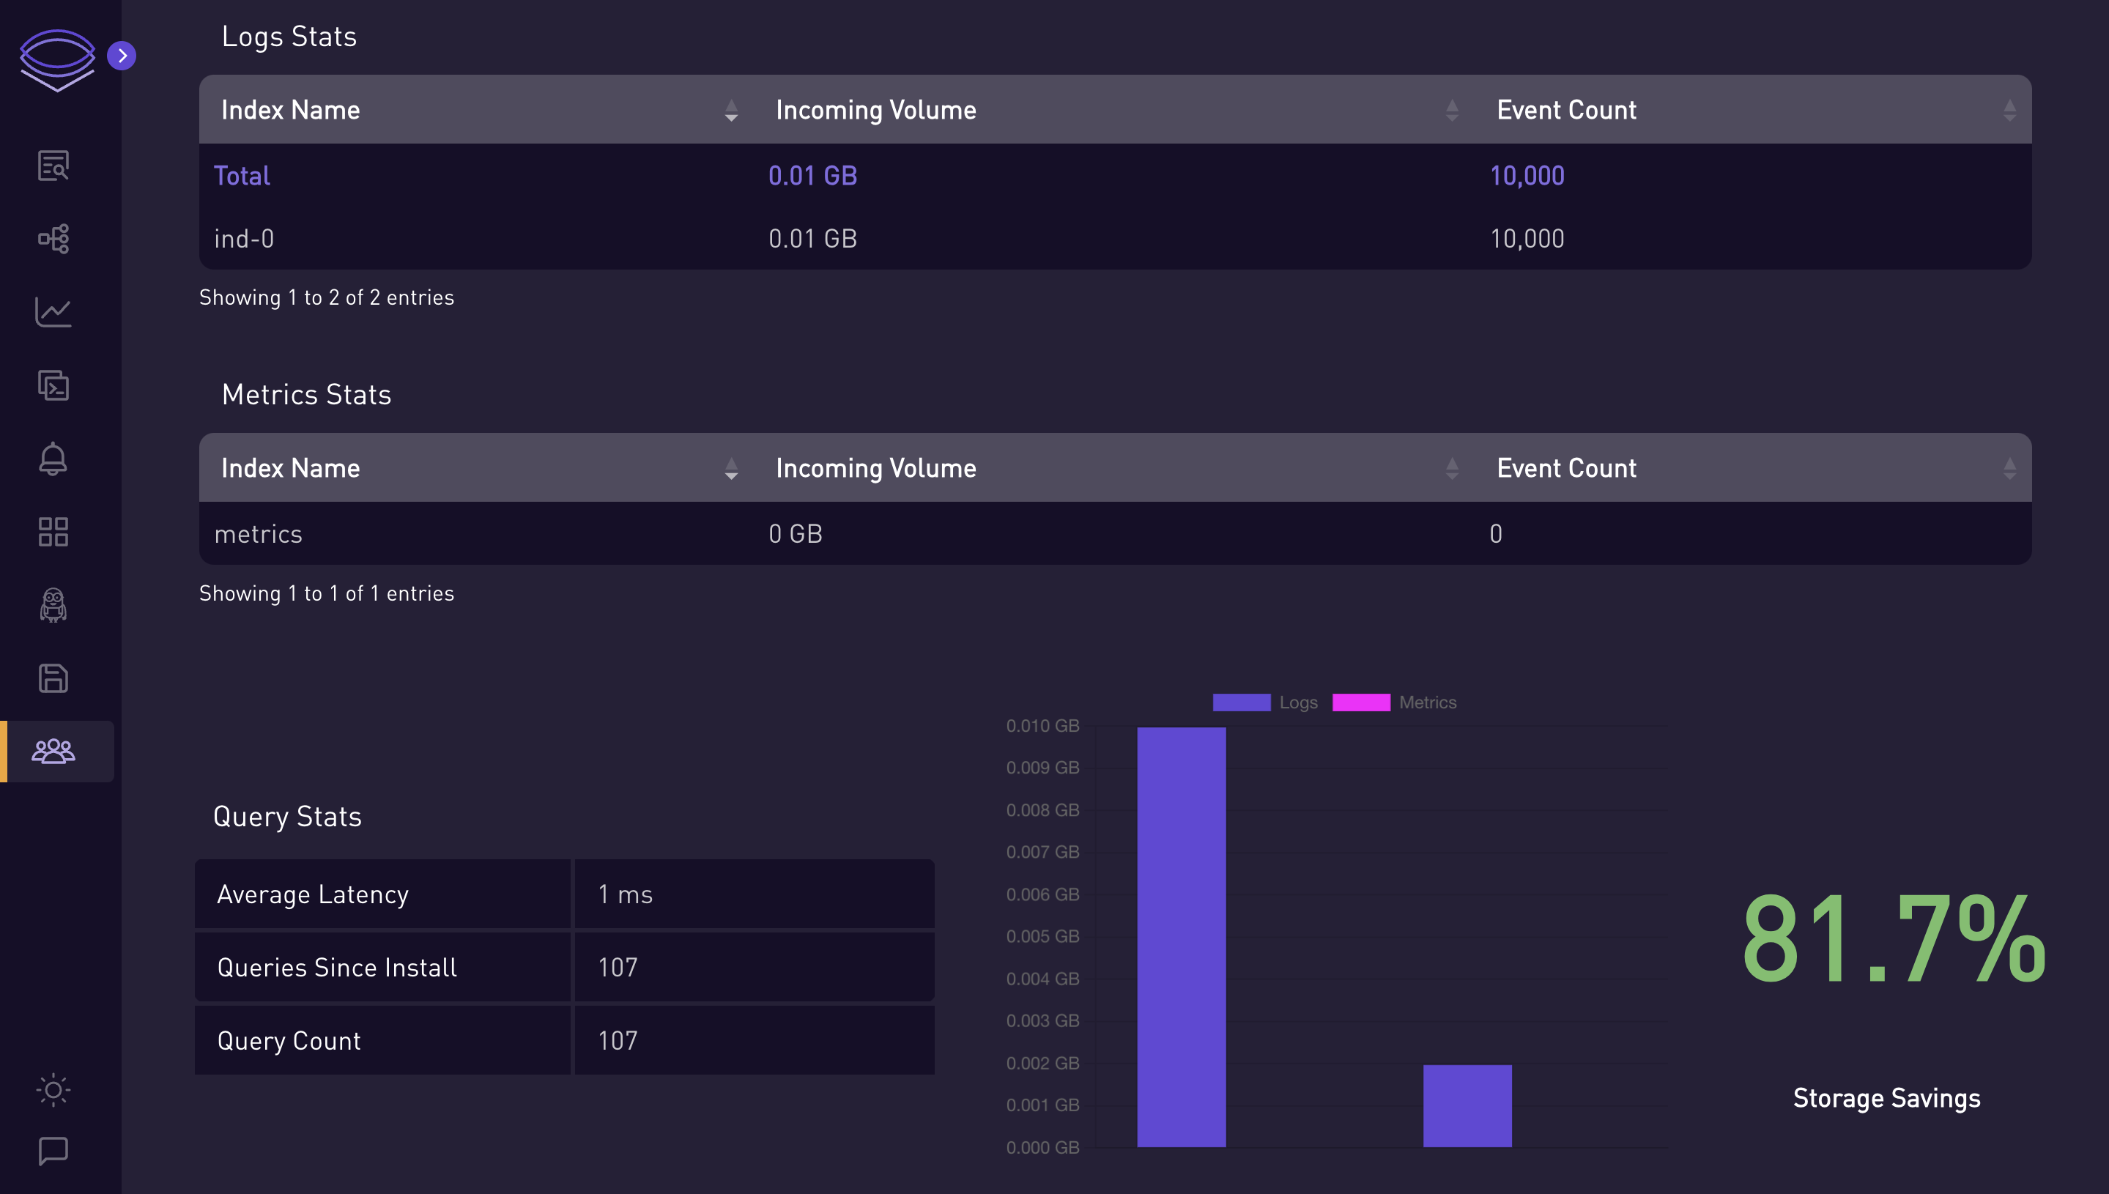
Task: Open the terminal query icon
Action: pyautogui.click(x=53, y=385)
